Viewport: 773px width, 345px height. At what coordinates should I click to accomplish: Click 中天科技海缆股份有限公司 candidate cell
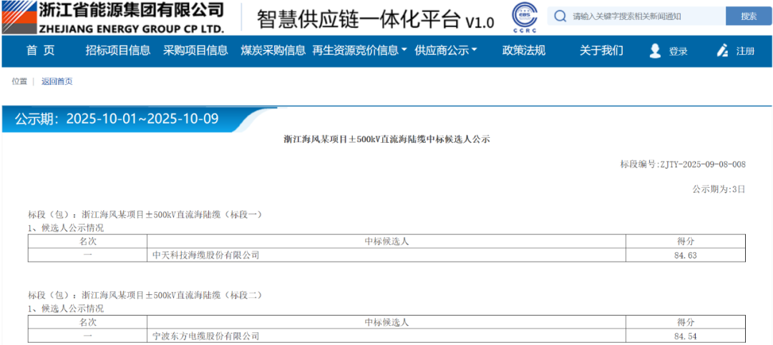click(x=386, y=256)
